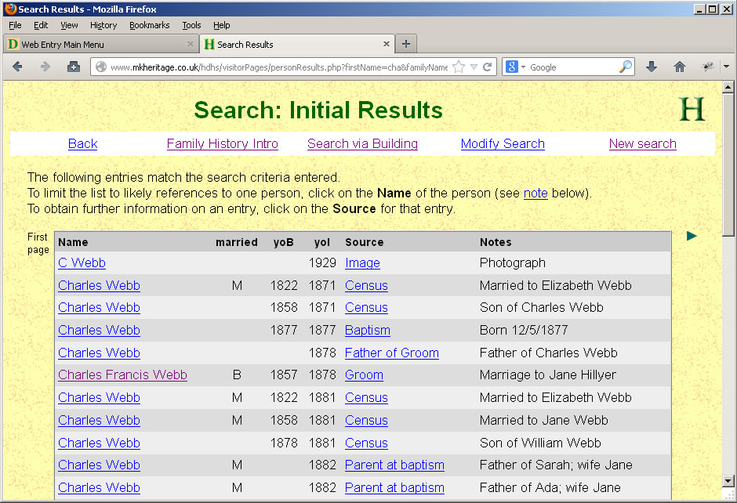Screen dimensions: 737x503
Task: Open the Baptism source link
Action: pos(367,330)
